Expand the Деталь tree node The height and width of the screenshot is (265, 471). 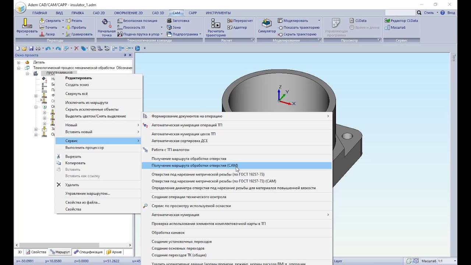(19, 62)
